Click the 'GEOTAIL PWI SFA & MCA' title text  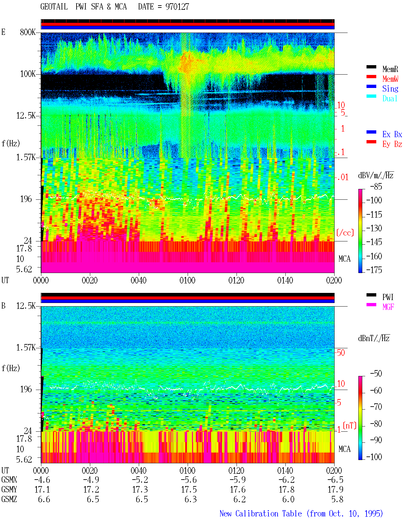tap(83, 7)
